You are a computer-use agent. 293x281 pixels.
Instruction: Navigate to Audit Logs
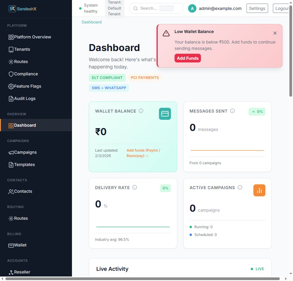coord(36,98)
